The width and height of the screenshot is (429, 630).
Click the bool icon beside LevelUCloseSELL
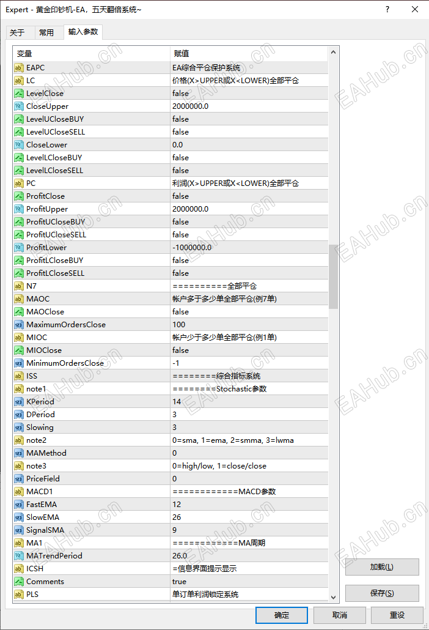[19, 132]
